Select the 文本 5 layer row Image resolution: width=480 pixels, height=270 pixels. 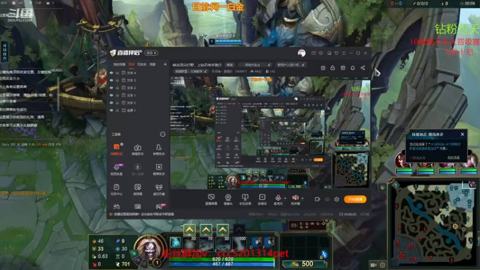point(138,103)
